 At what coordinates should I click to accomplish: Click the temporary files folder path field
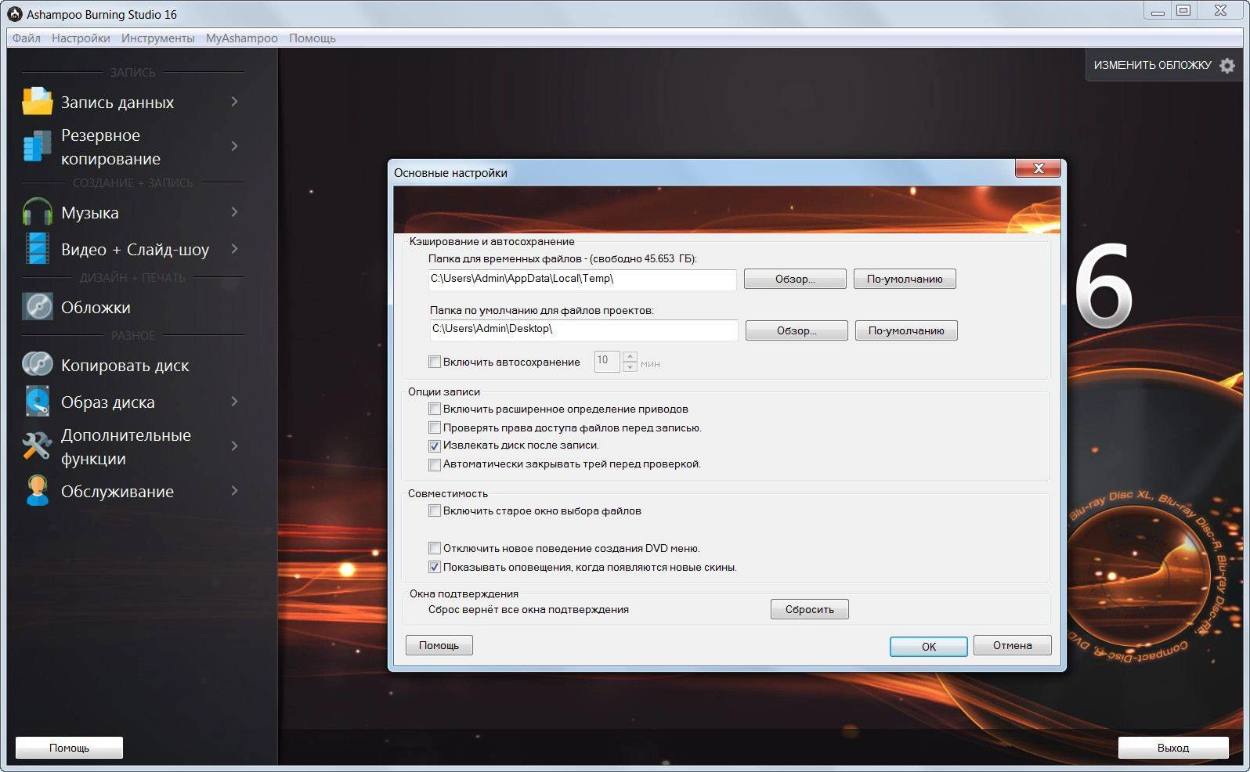tap(582, 280)
